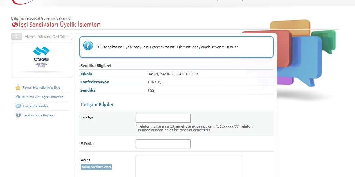Click the blue info icon in the confirmation notice

coord(88,45)
